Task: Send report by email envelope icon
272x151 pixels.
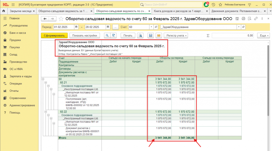Action: [159, 35]
